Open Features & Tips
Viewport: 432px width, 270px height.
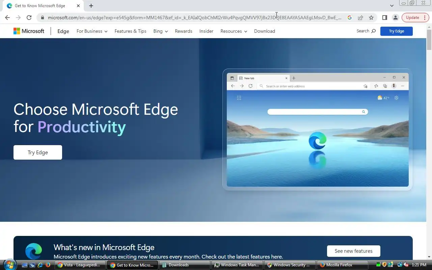(130, 31)
